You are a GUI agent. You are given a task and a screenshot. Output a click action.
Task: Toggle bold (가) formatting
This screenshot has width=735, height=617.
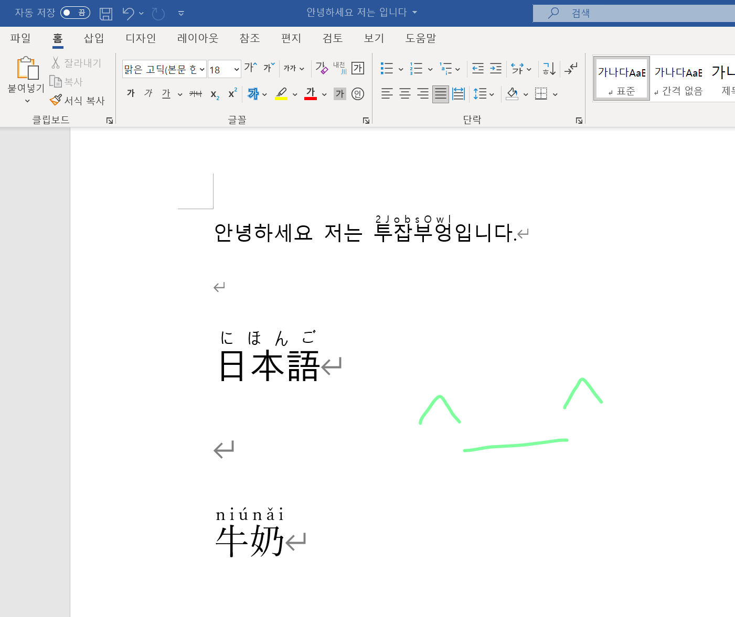click(x=131, y=93)
